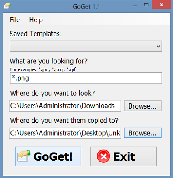This screenshot has width=173, height=178.
Task: Click the 'For example' hint text
Action: 43,69
